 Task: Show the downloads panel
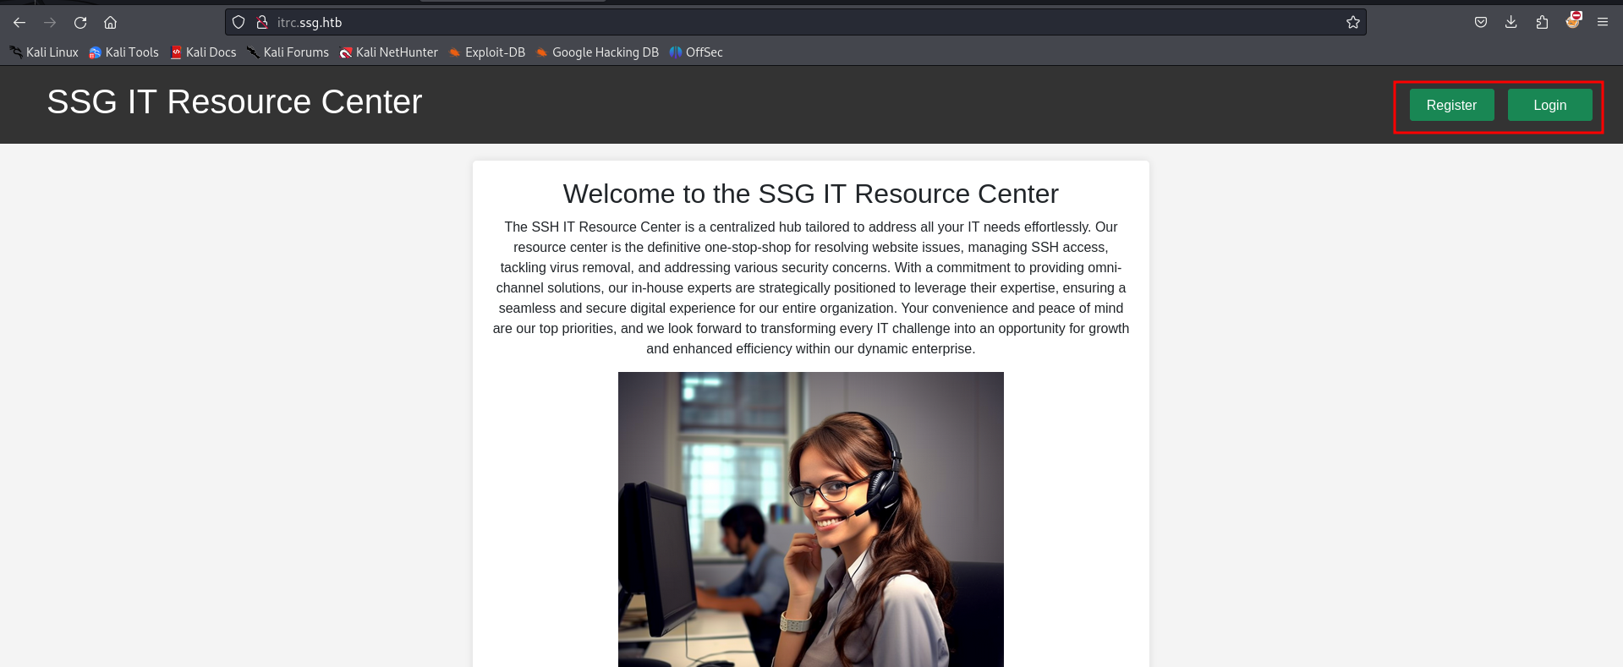[1511, 23]
